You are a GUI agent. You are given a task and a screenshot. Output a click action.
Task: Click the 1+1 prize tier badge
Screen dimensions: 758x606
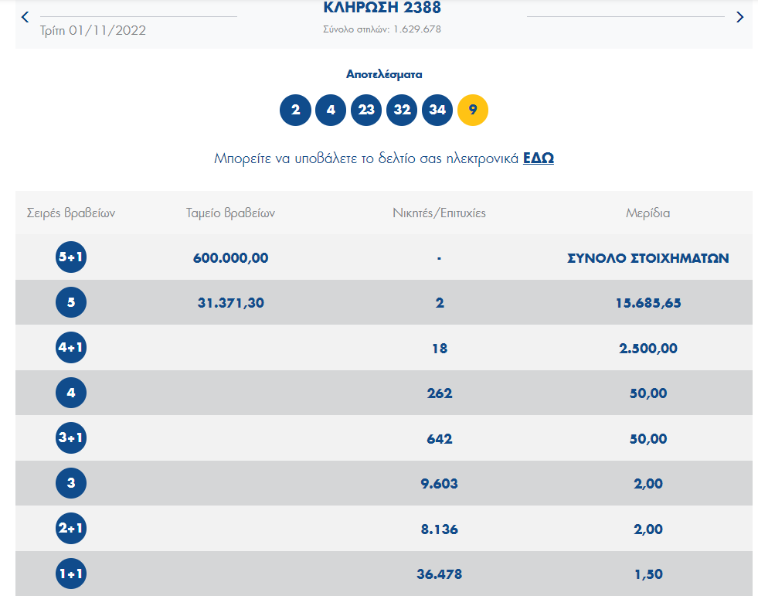click(71, 574)
